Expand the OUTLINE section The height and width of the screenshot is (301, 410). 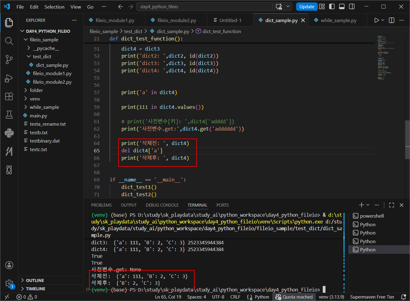pyautogui.click(x=51, y=280)
